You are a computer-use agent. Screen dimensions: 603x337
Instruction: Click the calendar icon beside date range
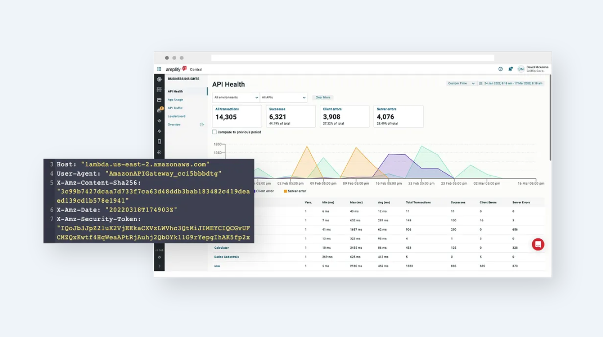[x=481, y=83]
